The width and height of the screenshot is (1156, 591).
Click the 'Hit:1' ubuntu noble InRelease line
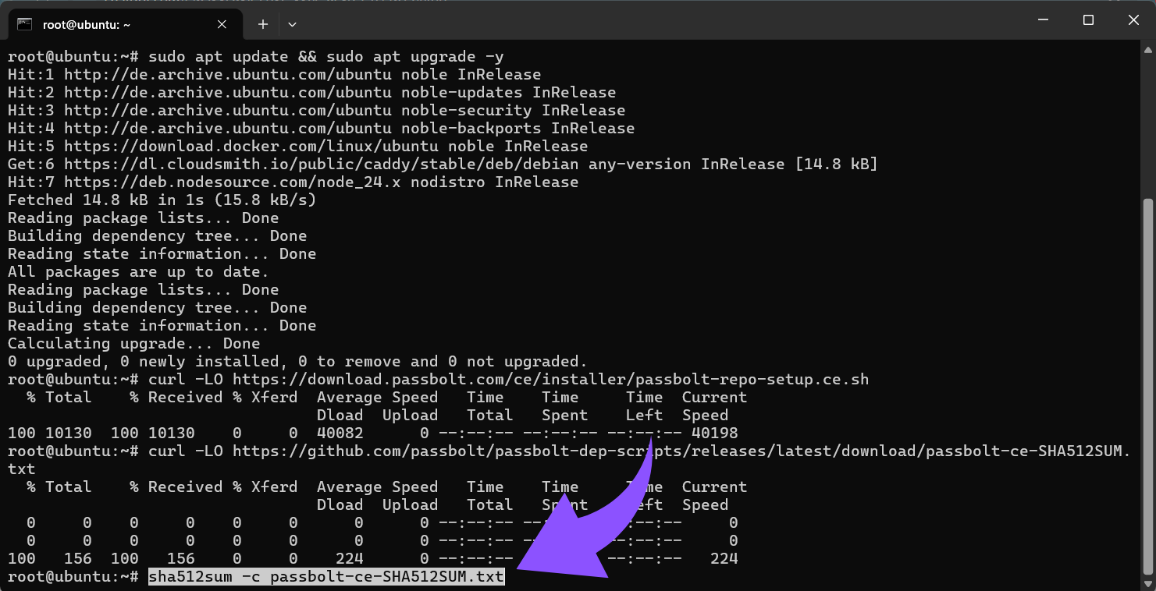pos(274,74)
